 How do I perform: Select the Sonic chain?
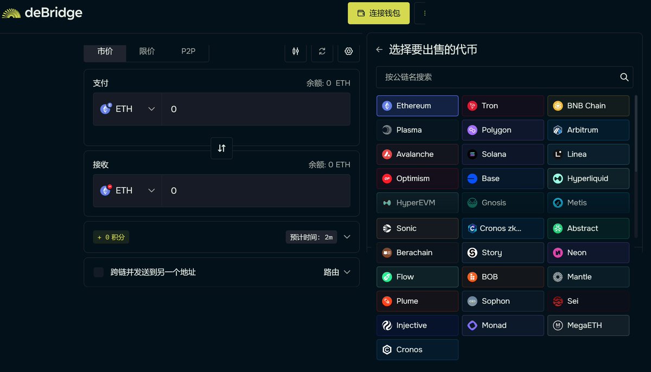pyautogui.click(x=417, y=228)
